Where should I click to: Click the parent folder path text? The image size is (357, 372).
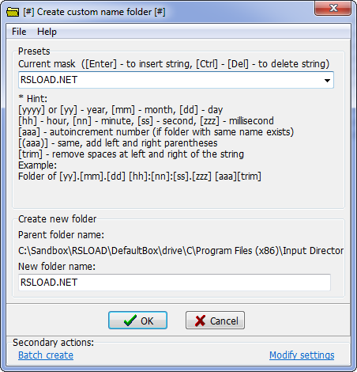click(181, 251)
